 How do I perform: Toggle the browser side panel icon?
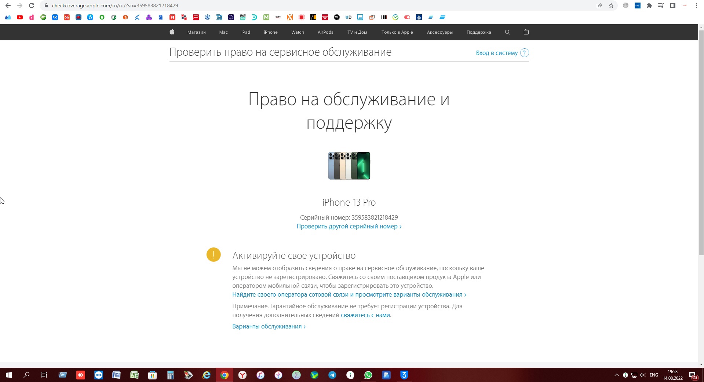pos(673,5)
